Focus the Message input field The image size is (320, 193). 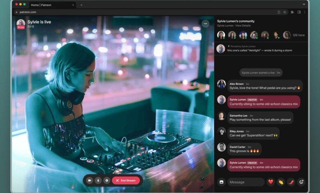[x=246, y=182]
